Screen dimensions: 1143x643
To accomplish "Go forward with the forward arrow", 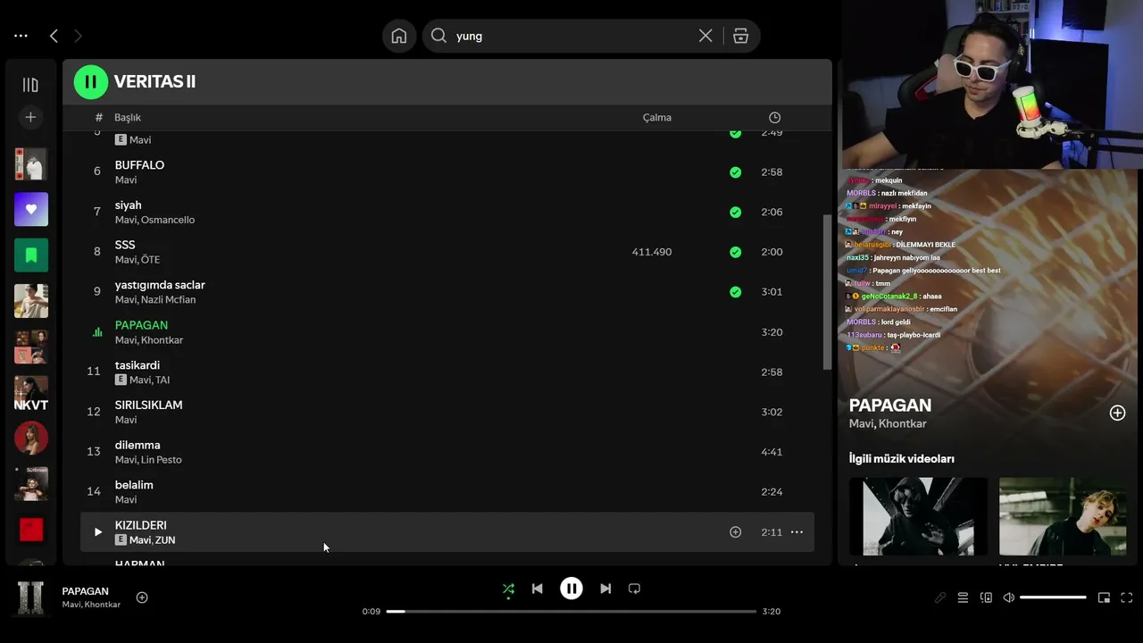I will tap(78, 36).
